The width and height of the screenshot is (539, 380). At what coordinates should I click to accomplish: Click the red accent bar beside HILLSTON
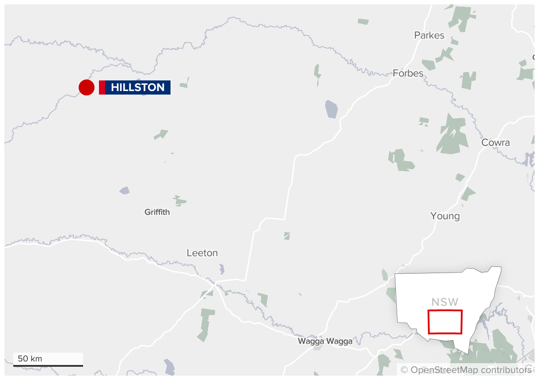(x=102, y=87)
